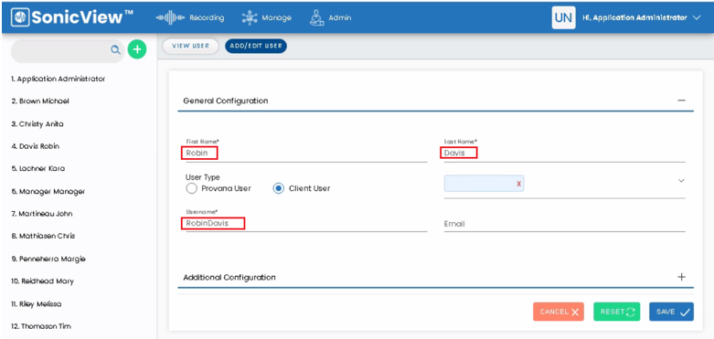The image size is (714, 339).
Task: Select user Thomason Tim in list
Action: click(x=41, y=326)
